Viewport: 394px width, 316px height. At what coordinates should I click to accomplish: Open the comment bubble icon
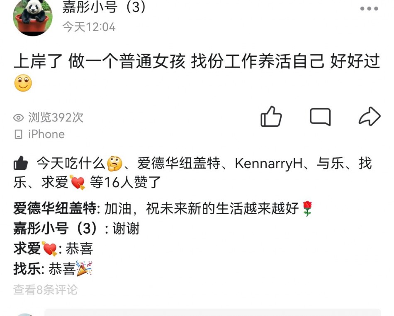point(320,117)
